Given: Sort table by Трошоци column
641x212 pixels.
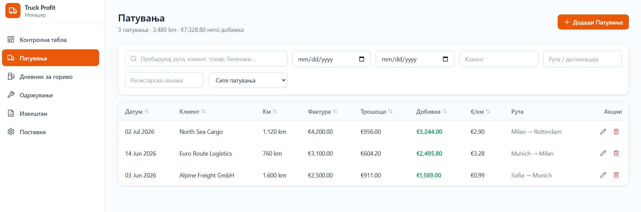Looking at the screenshot, I should tap(376, 111).
